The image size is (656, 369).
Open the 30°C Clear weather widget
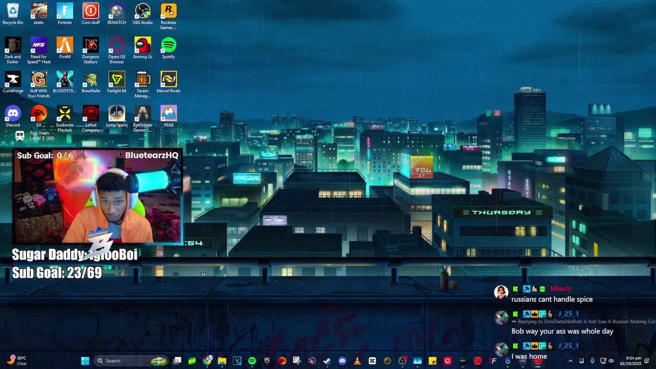coord(16,361)
